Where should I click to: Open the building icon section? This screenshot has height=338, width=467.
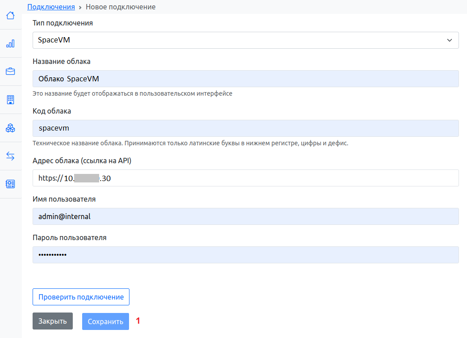click(10, 100)
